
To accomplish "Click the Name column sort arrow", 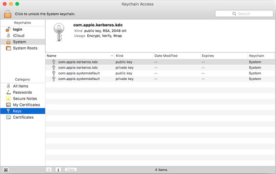I will [x=112, y=56].
